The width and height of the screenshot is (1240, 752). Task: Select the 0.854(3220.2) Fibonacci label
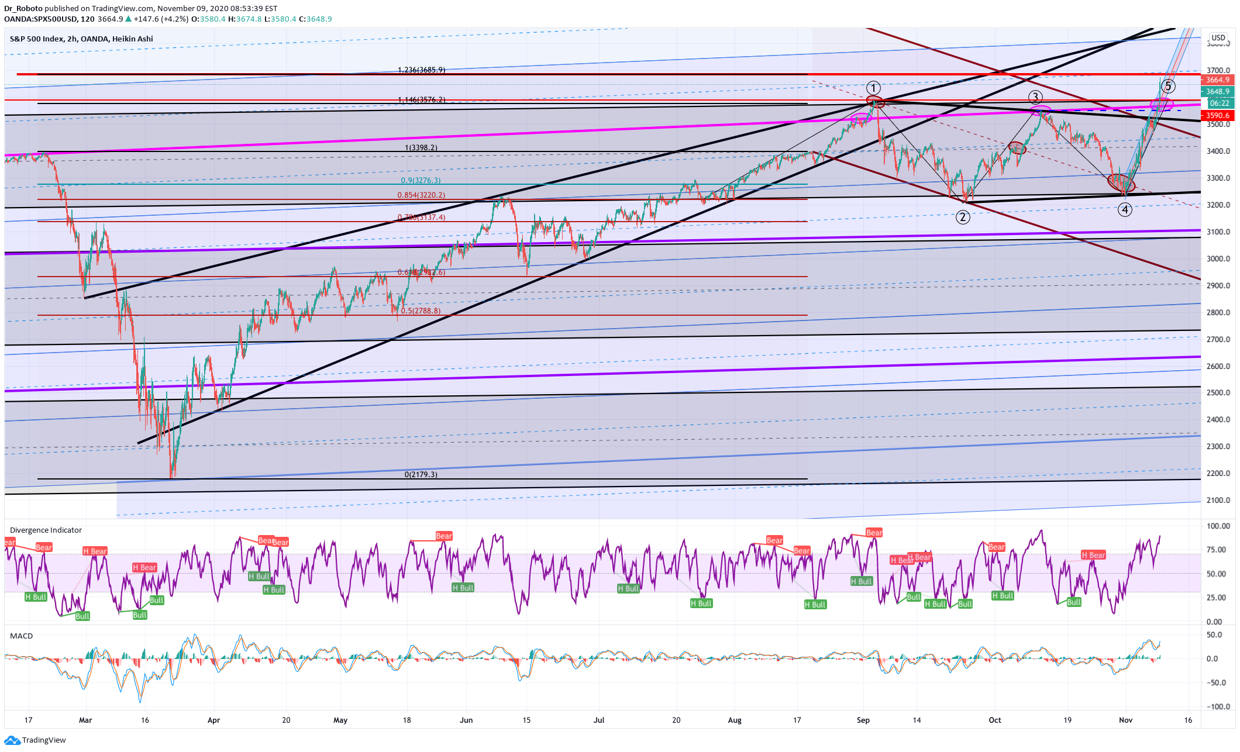coord(421,195)
